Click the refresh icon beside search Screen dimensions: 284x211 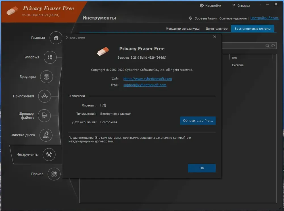(273, 46)
